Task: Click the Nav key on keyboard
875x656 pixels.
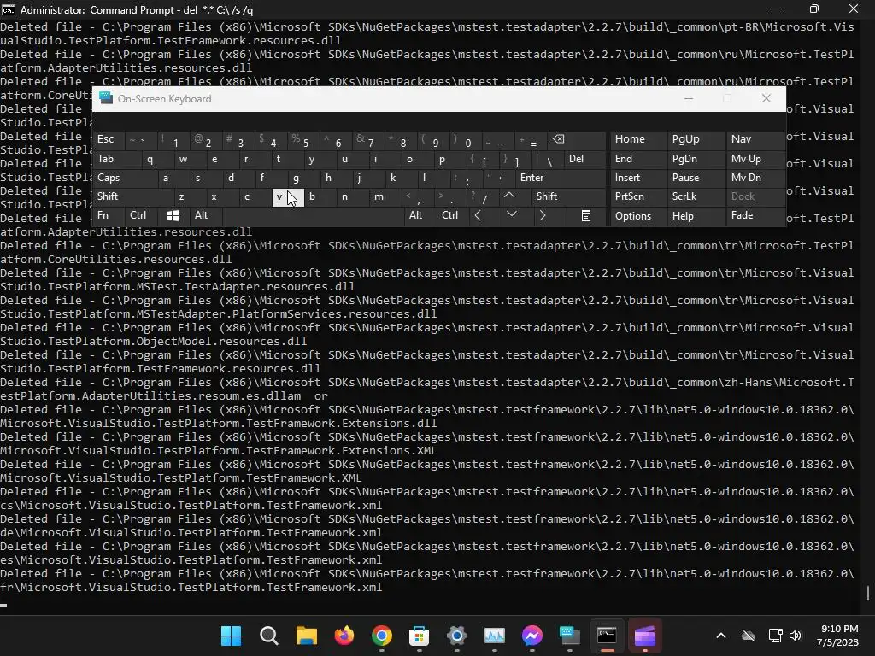Action: click(x=755, y=139)
